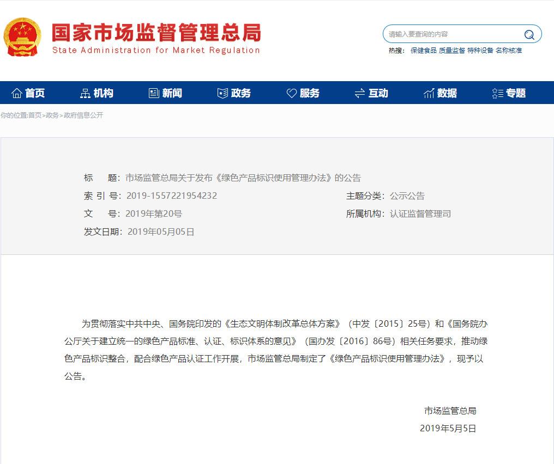This screenshot has height=464, width=554.
Task: Click the document number 2019年第20号
Action: pos(154,214)
